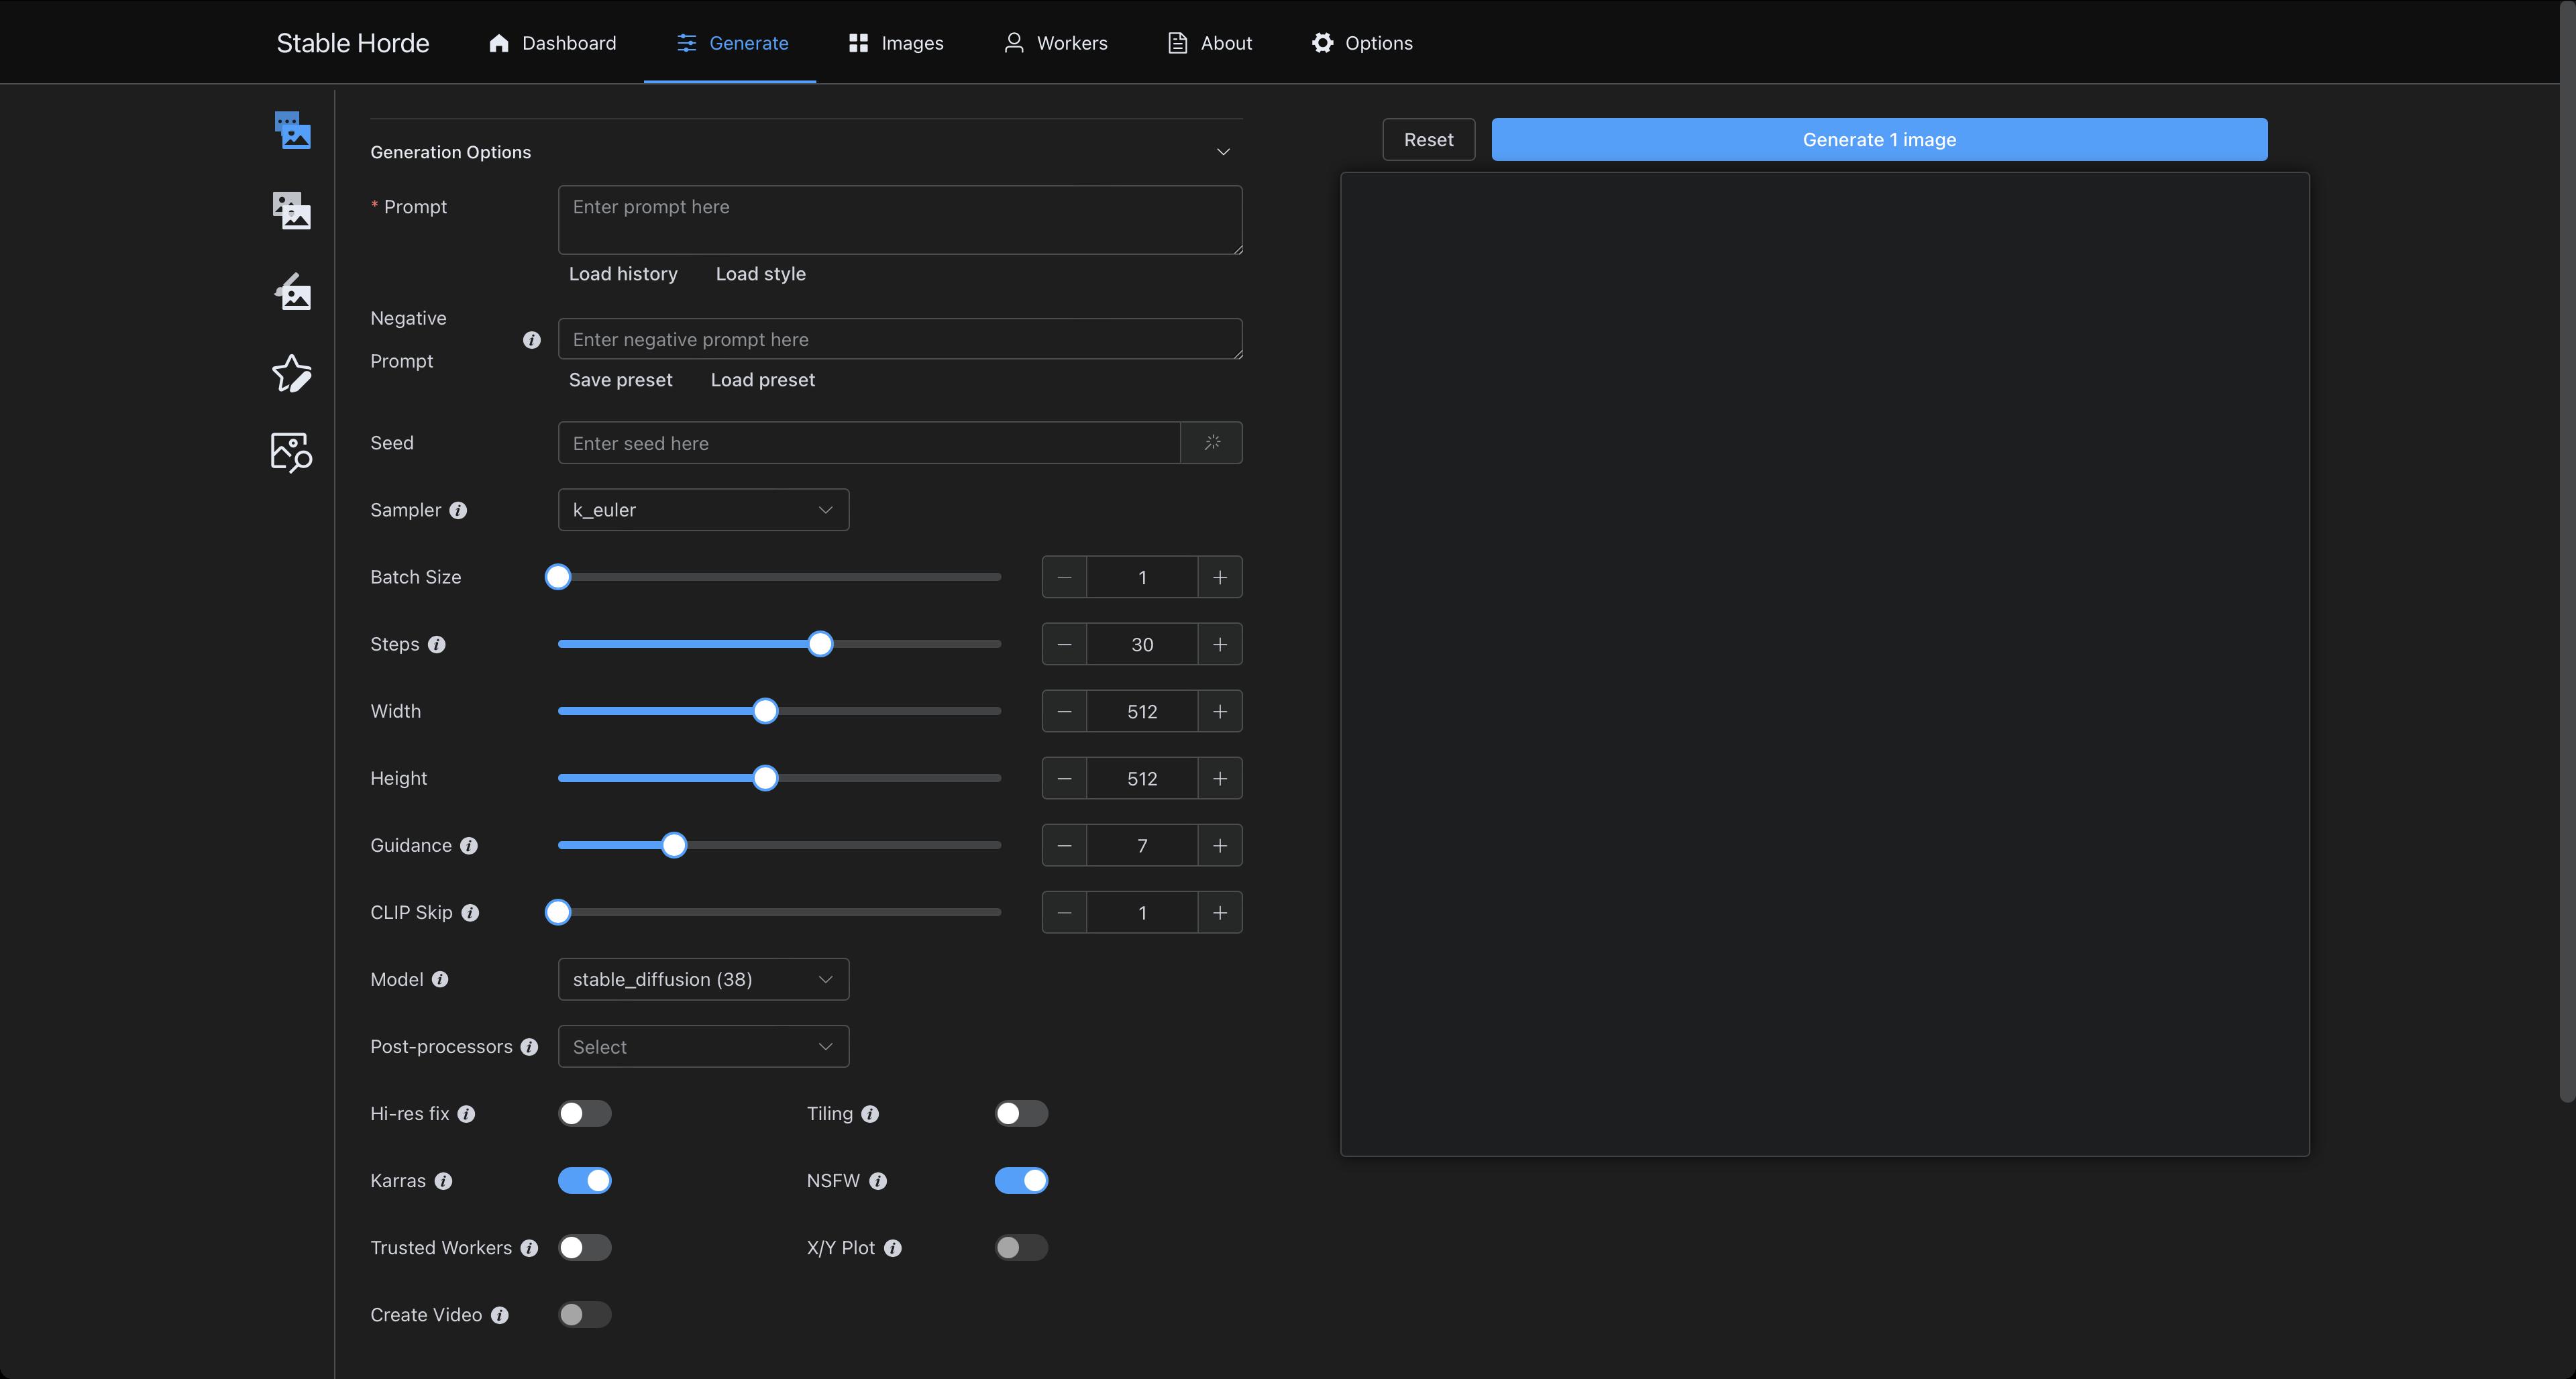The width and height of the screenshot is (2576, 1379).
Task: Open the star rating sidebar icon
Action: pos(292,373)
